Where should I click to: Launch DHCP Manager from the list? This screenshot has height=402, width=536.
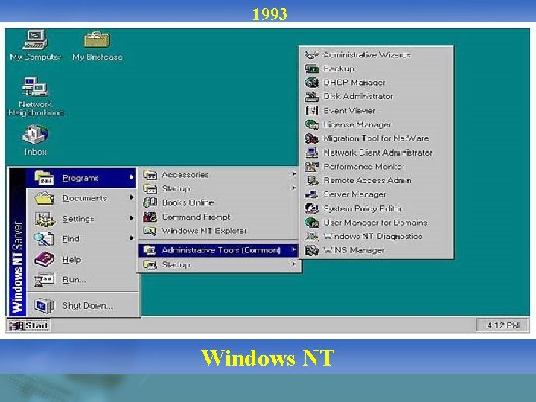(376, 83)
